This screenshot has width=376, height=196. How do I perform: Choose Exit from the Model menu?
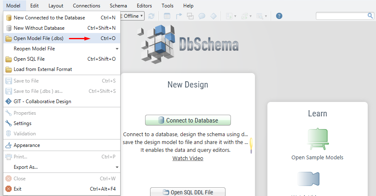click(x=62, y=189)
